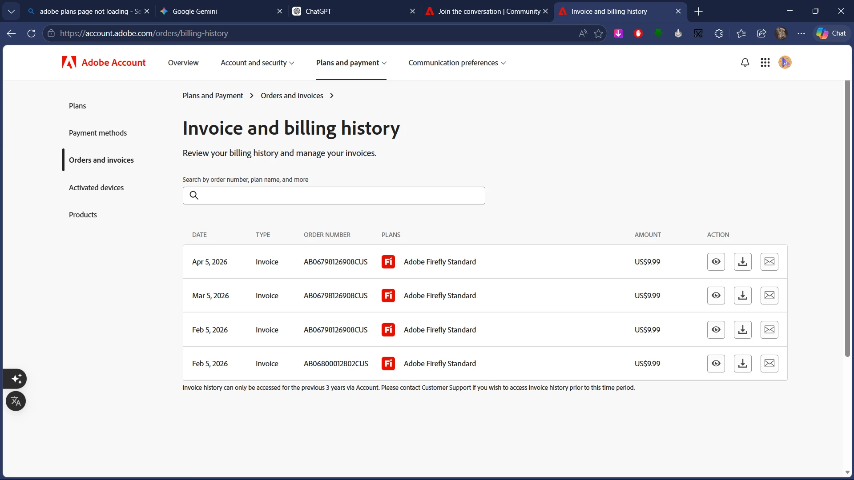
Task: Click the Orders and invoices breadcrumb
Action: click(x=292, y=96)
